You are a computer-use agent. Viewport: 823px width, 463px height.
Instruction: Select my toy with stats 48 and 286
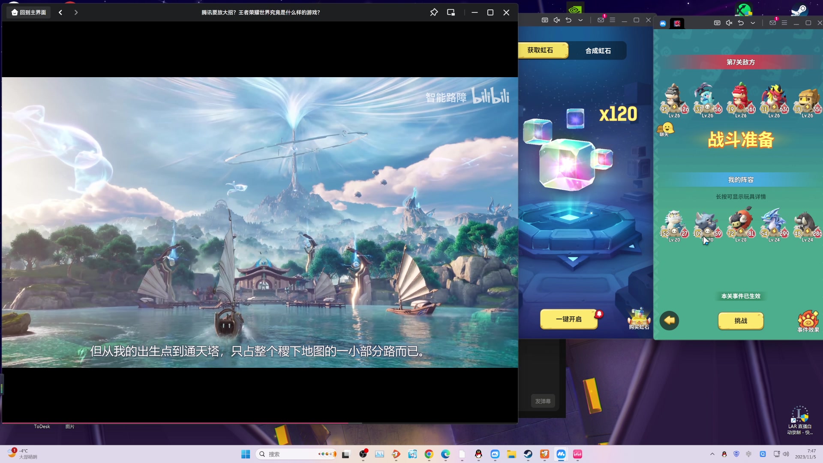point(807,225)
